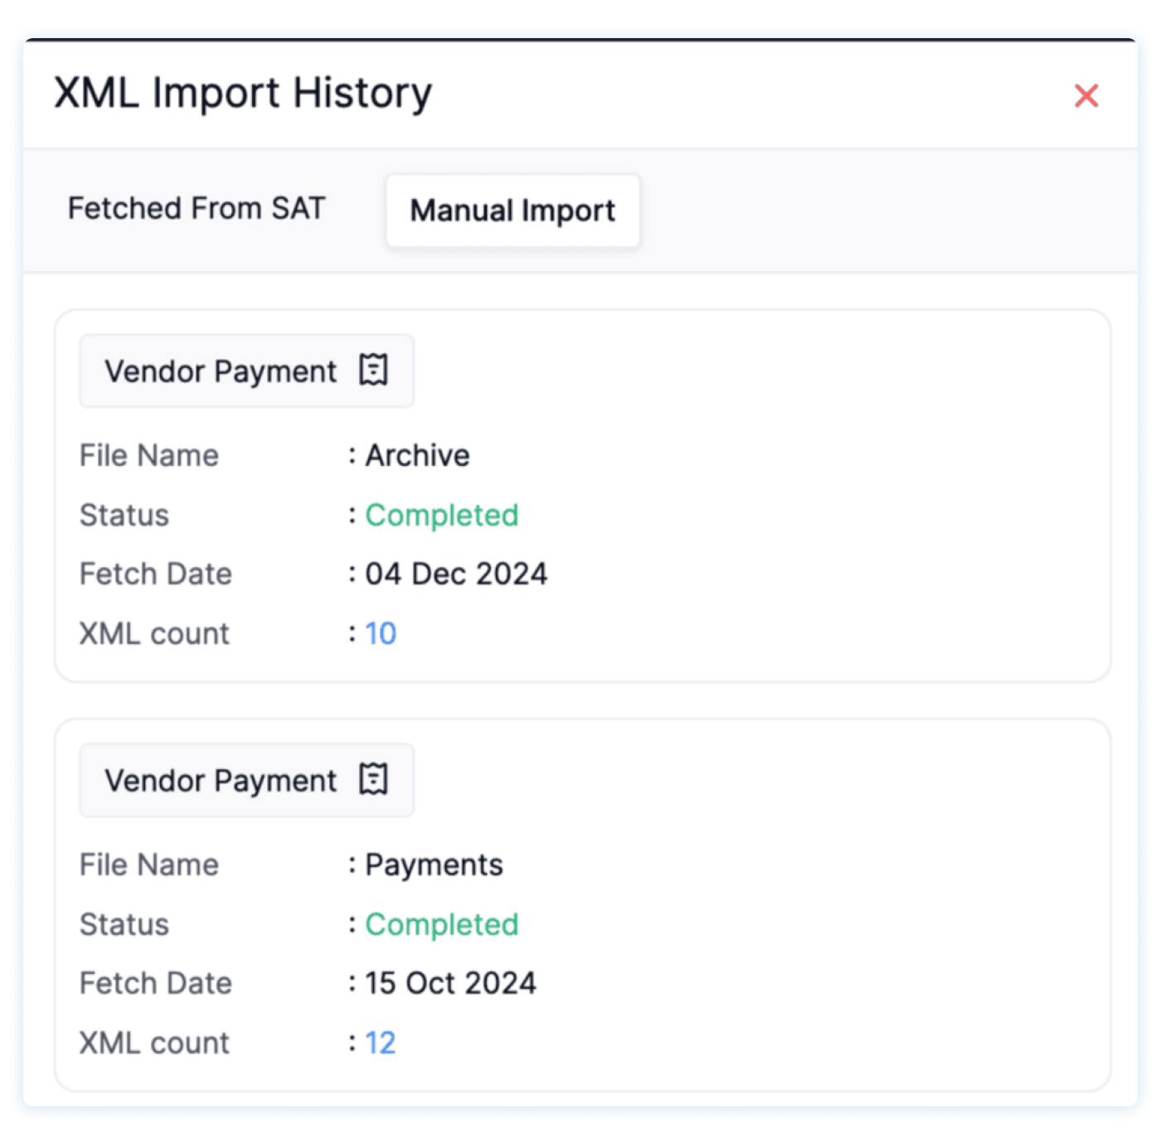This screenshot has height=1144, width=1161.
Task: Switch to the Fetched From SAT tab
Action: (x=197, y=209)
